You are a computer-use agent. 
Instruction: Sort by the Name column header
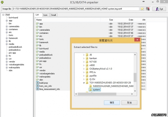(x=68, y=20)
